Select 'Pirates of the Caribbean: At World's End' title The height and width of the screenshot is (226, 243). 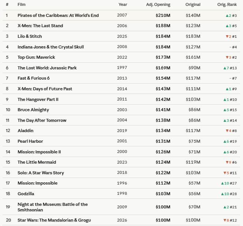pos(58,15)
